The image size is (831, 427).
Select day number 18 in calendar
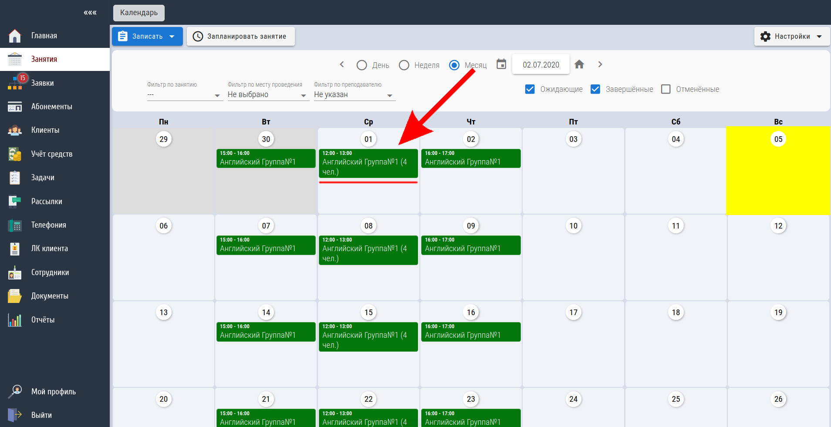(676, 313)
